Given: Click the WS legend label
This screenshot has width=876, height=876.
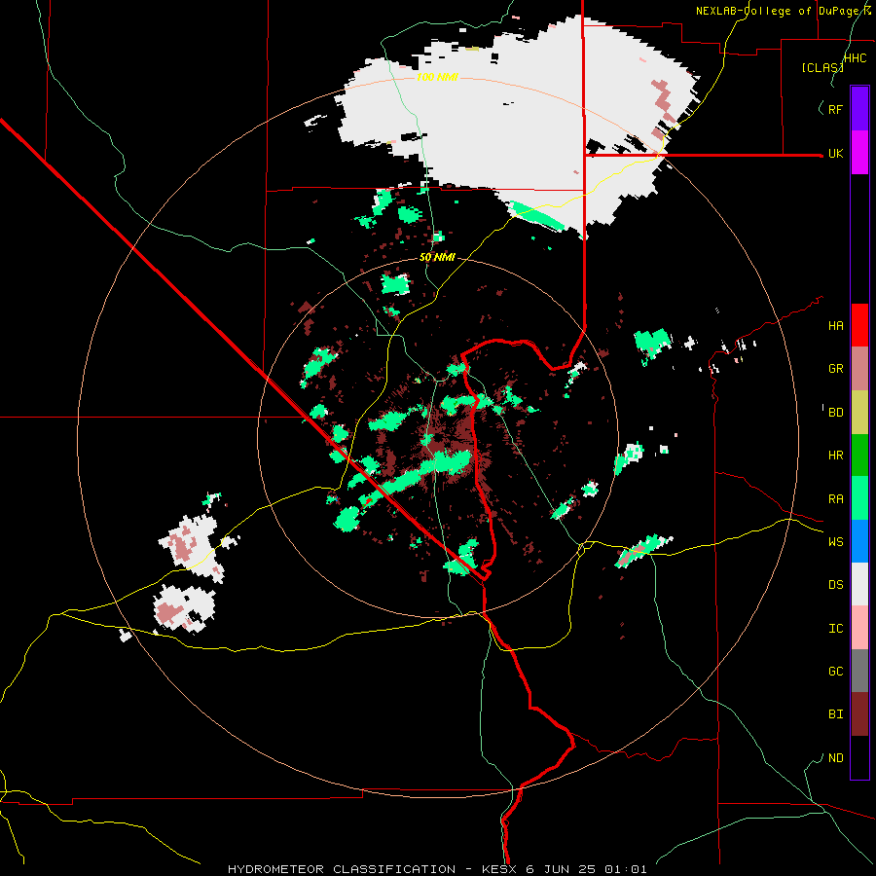Looking at the screenshot, I should [835, 542].
